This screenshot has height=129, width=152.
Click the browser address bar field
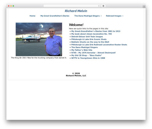pos(72,6)
